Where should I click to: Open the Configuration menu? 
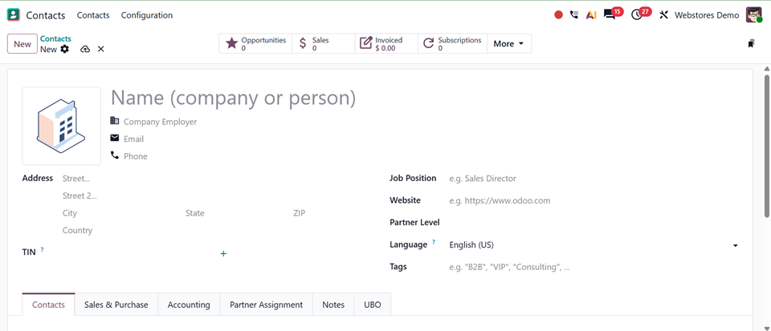(146, 15)
